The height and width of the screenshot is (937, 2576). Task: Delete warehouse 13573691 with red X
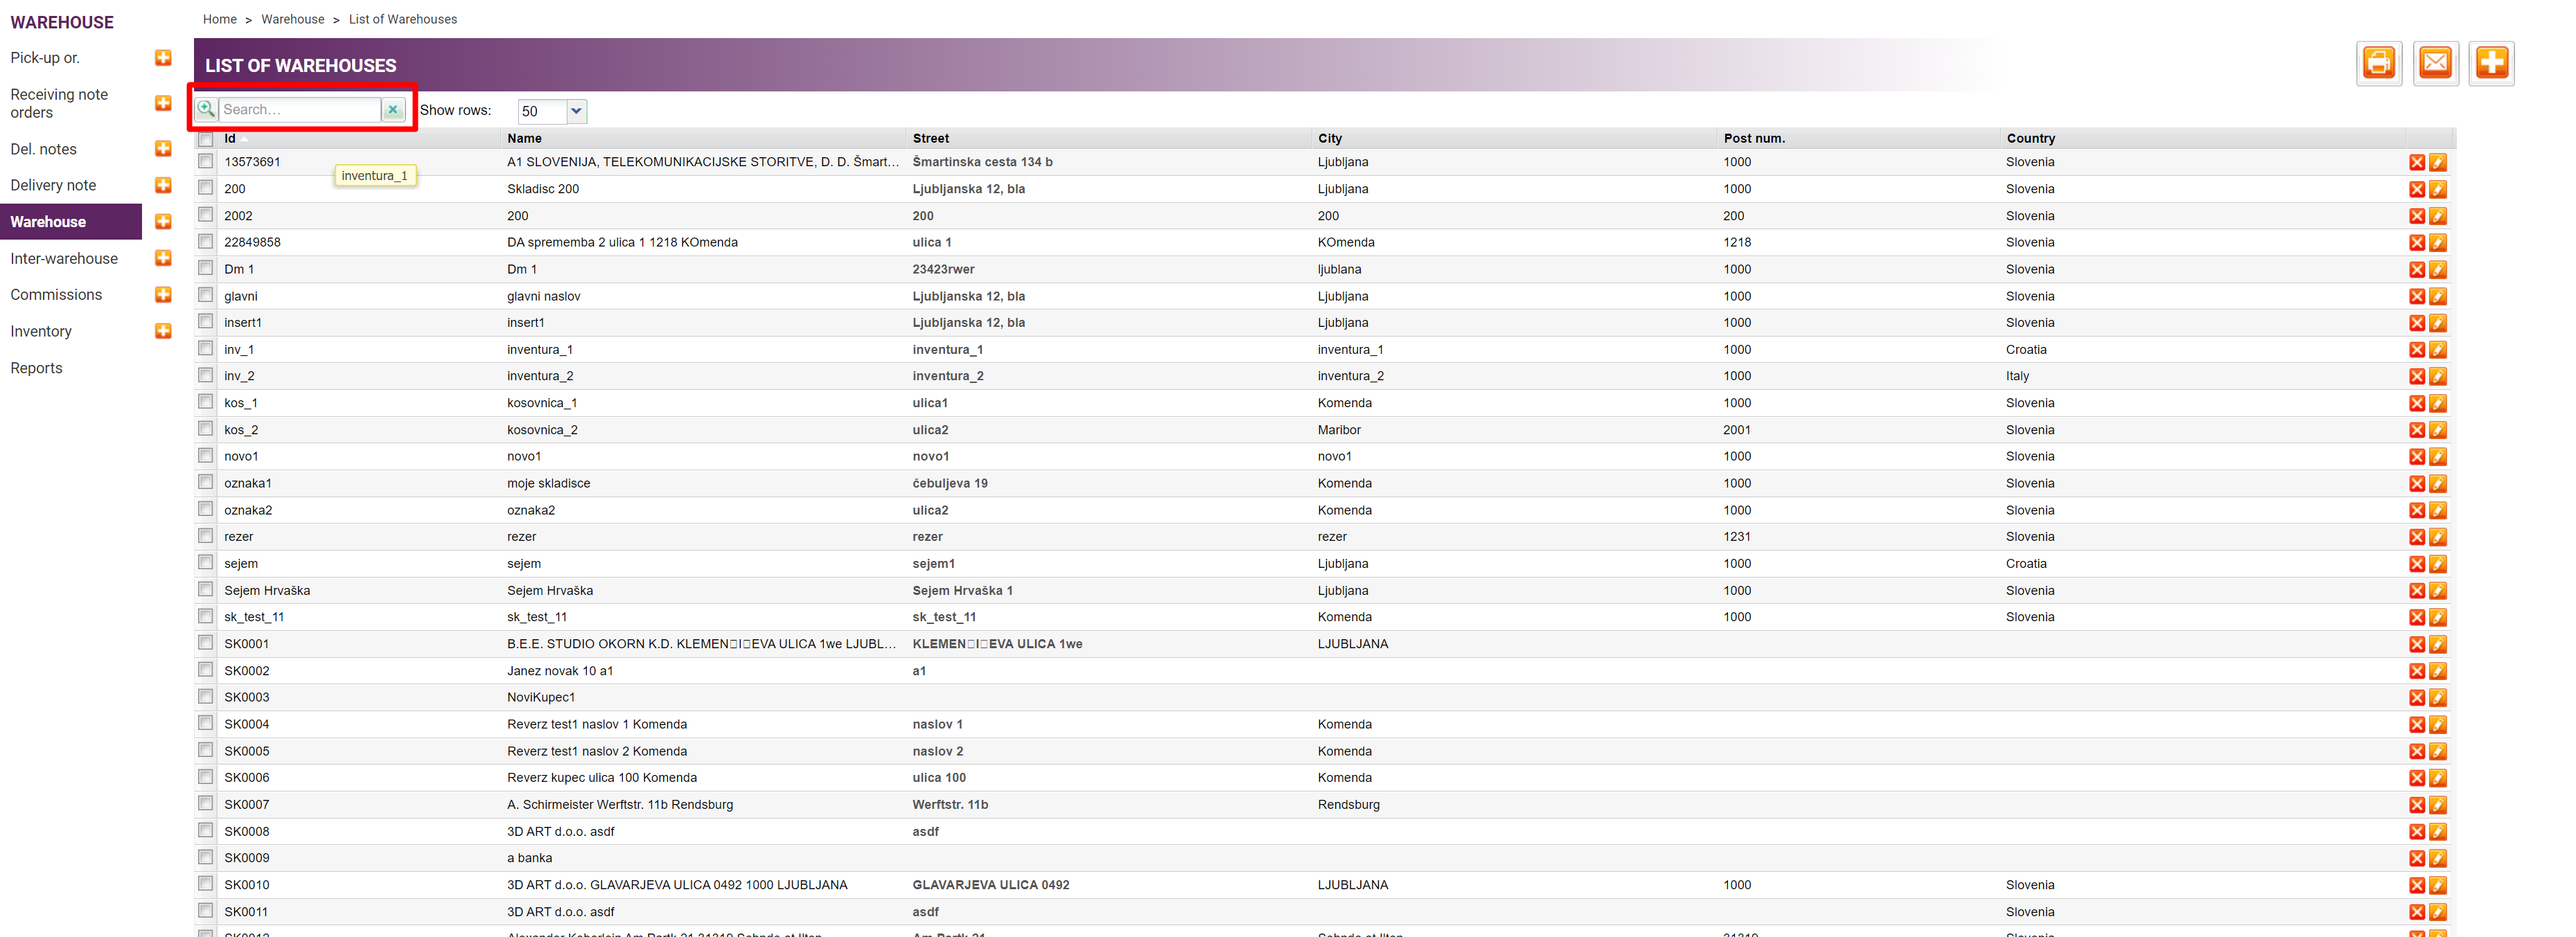[2416, 162]
